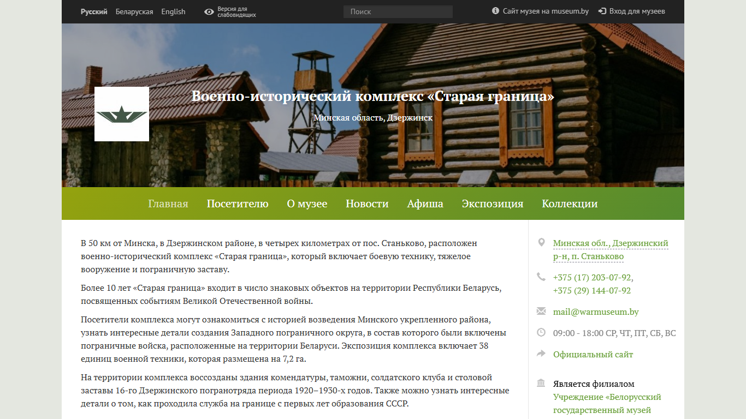The height and width of the screenshot is (419, 746).
Task: Click the title Военно-исторический комплекс «Старая граница»
Action: 373,97
